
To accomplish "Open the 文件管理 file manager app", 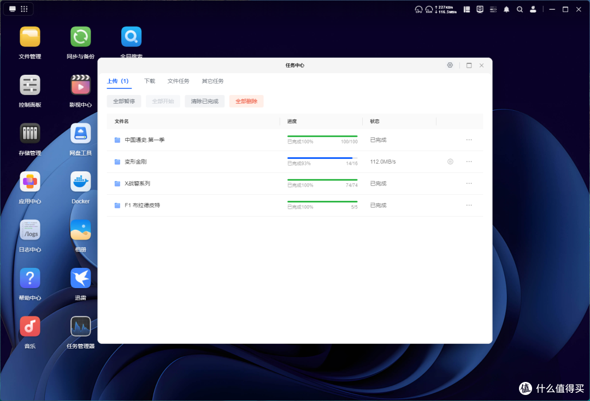I will tap(29, 37).
